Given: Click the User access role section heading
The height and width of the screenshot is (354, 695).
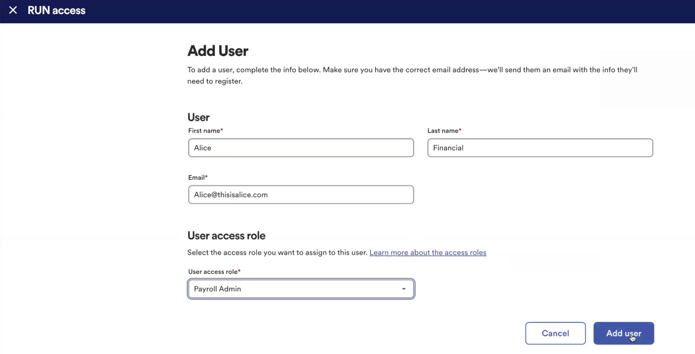Looking at the screenshot, I should (226, 236).
